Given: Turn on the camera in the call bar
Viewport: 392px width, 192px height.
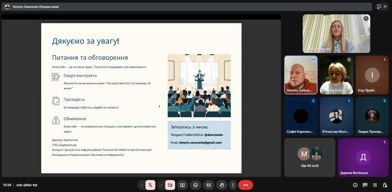Looking at the screenshot, I should pyautogui.click(x=170, y=185).
